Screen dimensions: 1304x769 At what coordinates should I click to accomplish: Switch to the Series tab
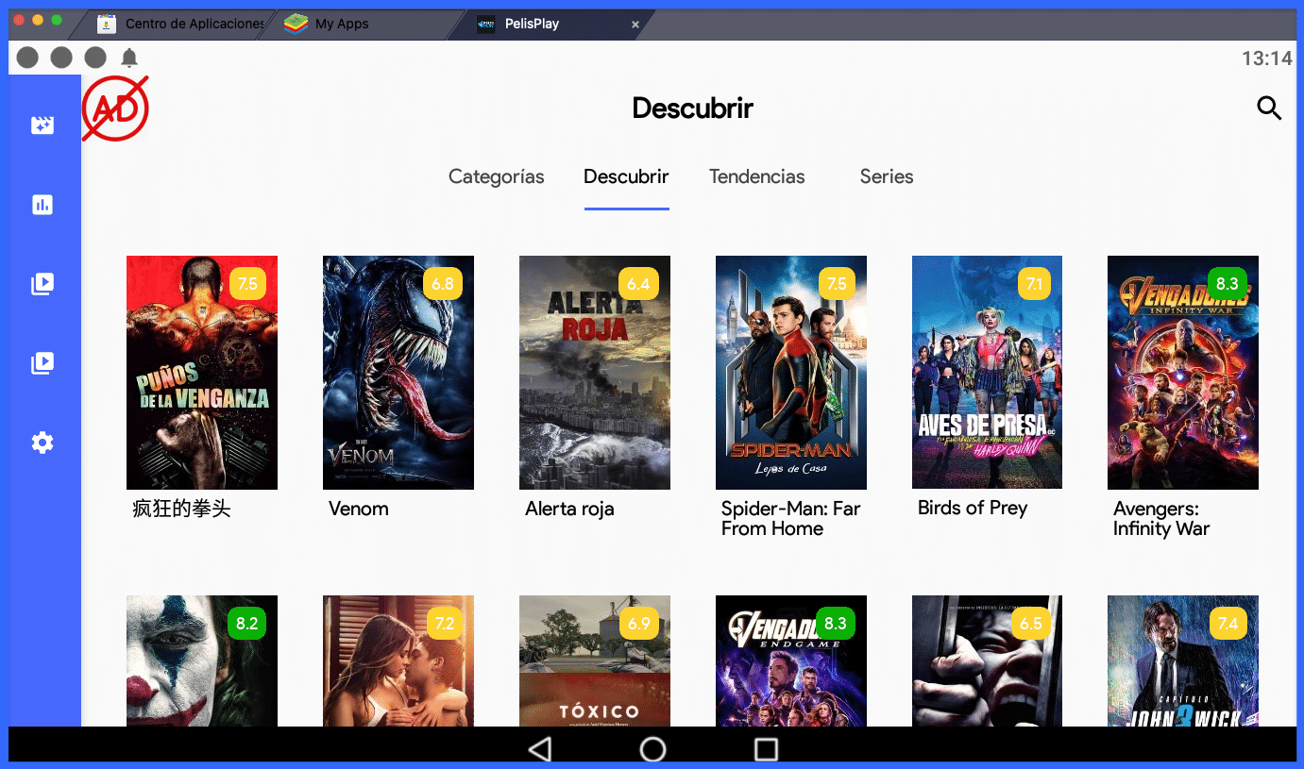(886, 176)
